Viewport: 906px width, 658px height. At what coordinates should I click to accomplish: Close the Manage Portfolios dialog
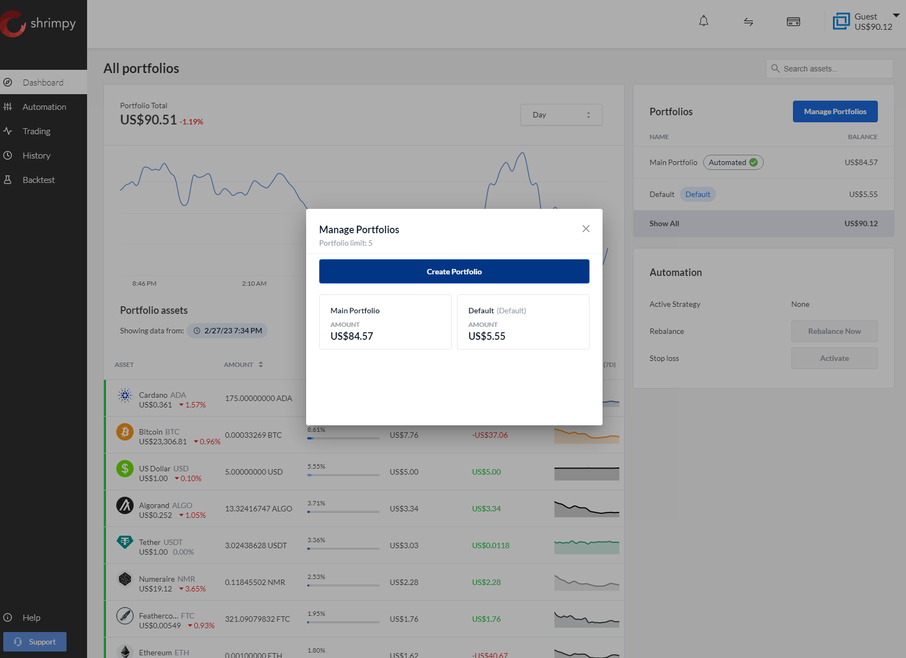click(x=586, y=229)
